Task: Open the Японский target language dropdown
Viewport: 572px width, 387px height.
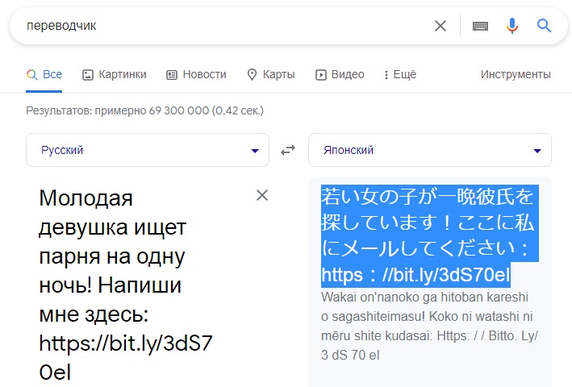Action: point(429,150)
